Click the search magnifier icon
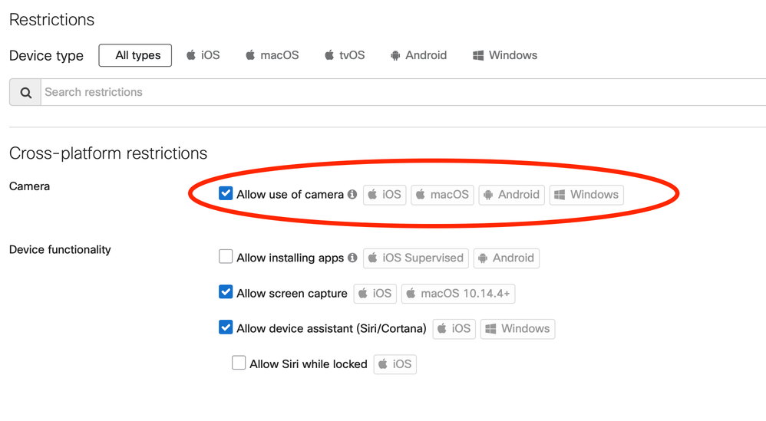Viewport: 766px width, 421px height. [25, 93]
